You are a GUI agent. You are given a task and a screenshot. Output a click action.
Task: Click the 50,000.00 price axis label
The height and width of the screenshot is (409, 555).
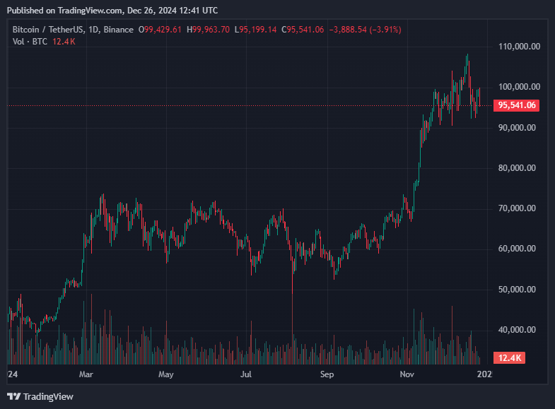[x=517, y=290]
